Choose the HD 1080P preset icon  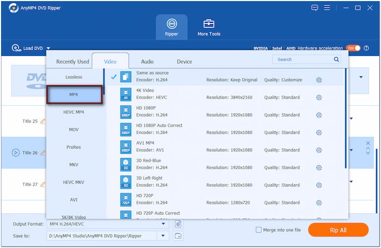point(126,112)
